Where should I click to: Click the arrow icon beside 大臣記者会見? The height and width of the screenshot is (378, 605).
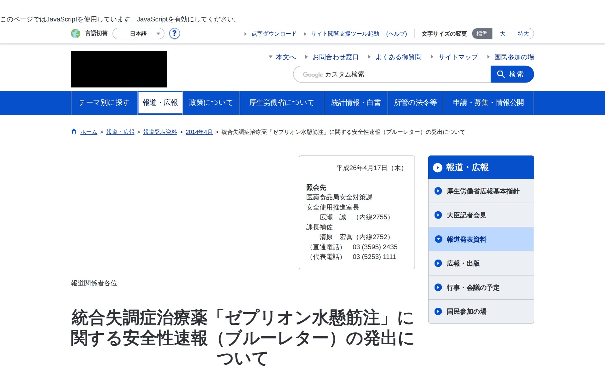pos(438,215)
